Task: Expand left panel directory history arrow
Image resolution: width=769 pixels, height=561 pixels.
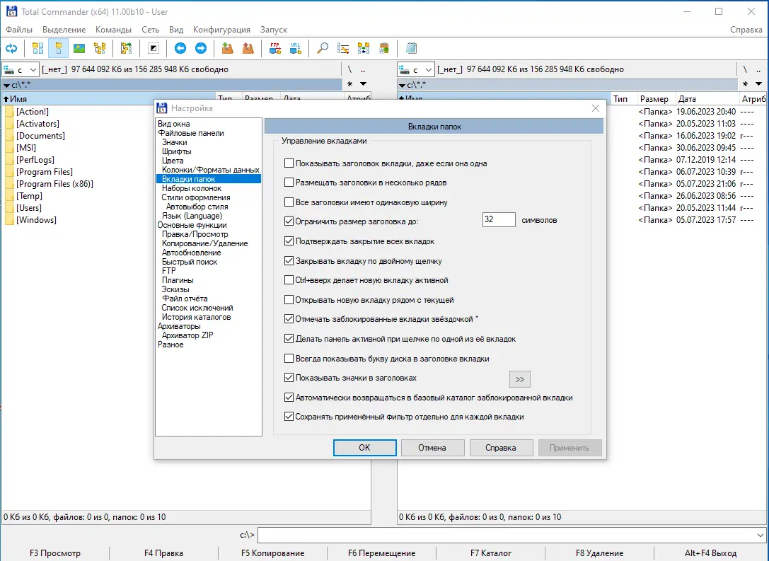Action: pyautogui.click(x=364, y=84)
